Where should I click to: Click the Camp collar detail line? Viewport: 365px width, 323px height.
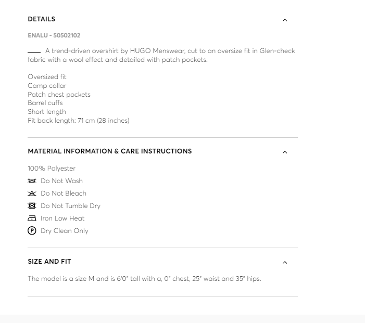click(x=47, y=86)
